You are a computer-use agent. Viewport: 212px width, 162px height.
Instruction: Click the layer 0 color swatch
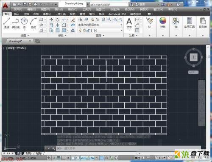(93, 31)
